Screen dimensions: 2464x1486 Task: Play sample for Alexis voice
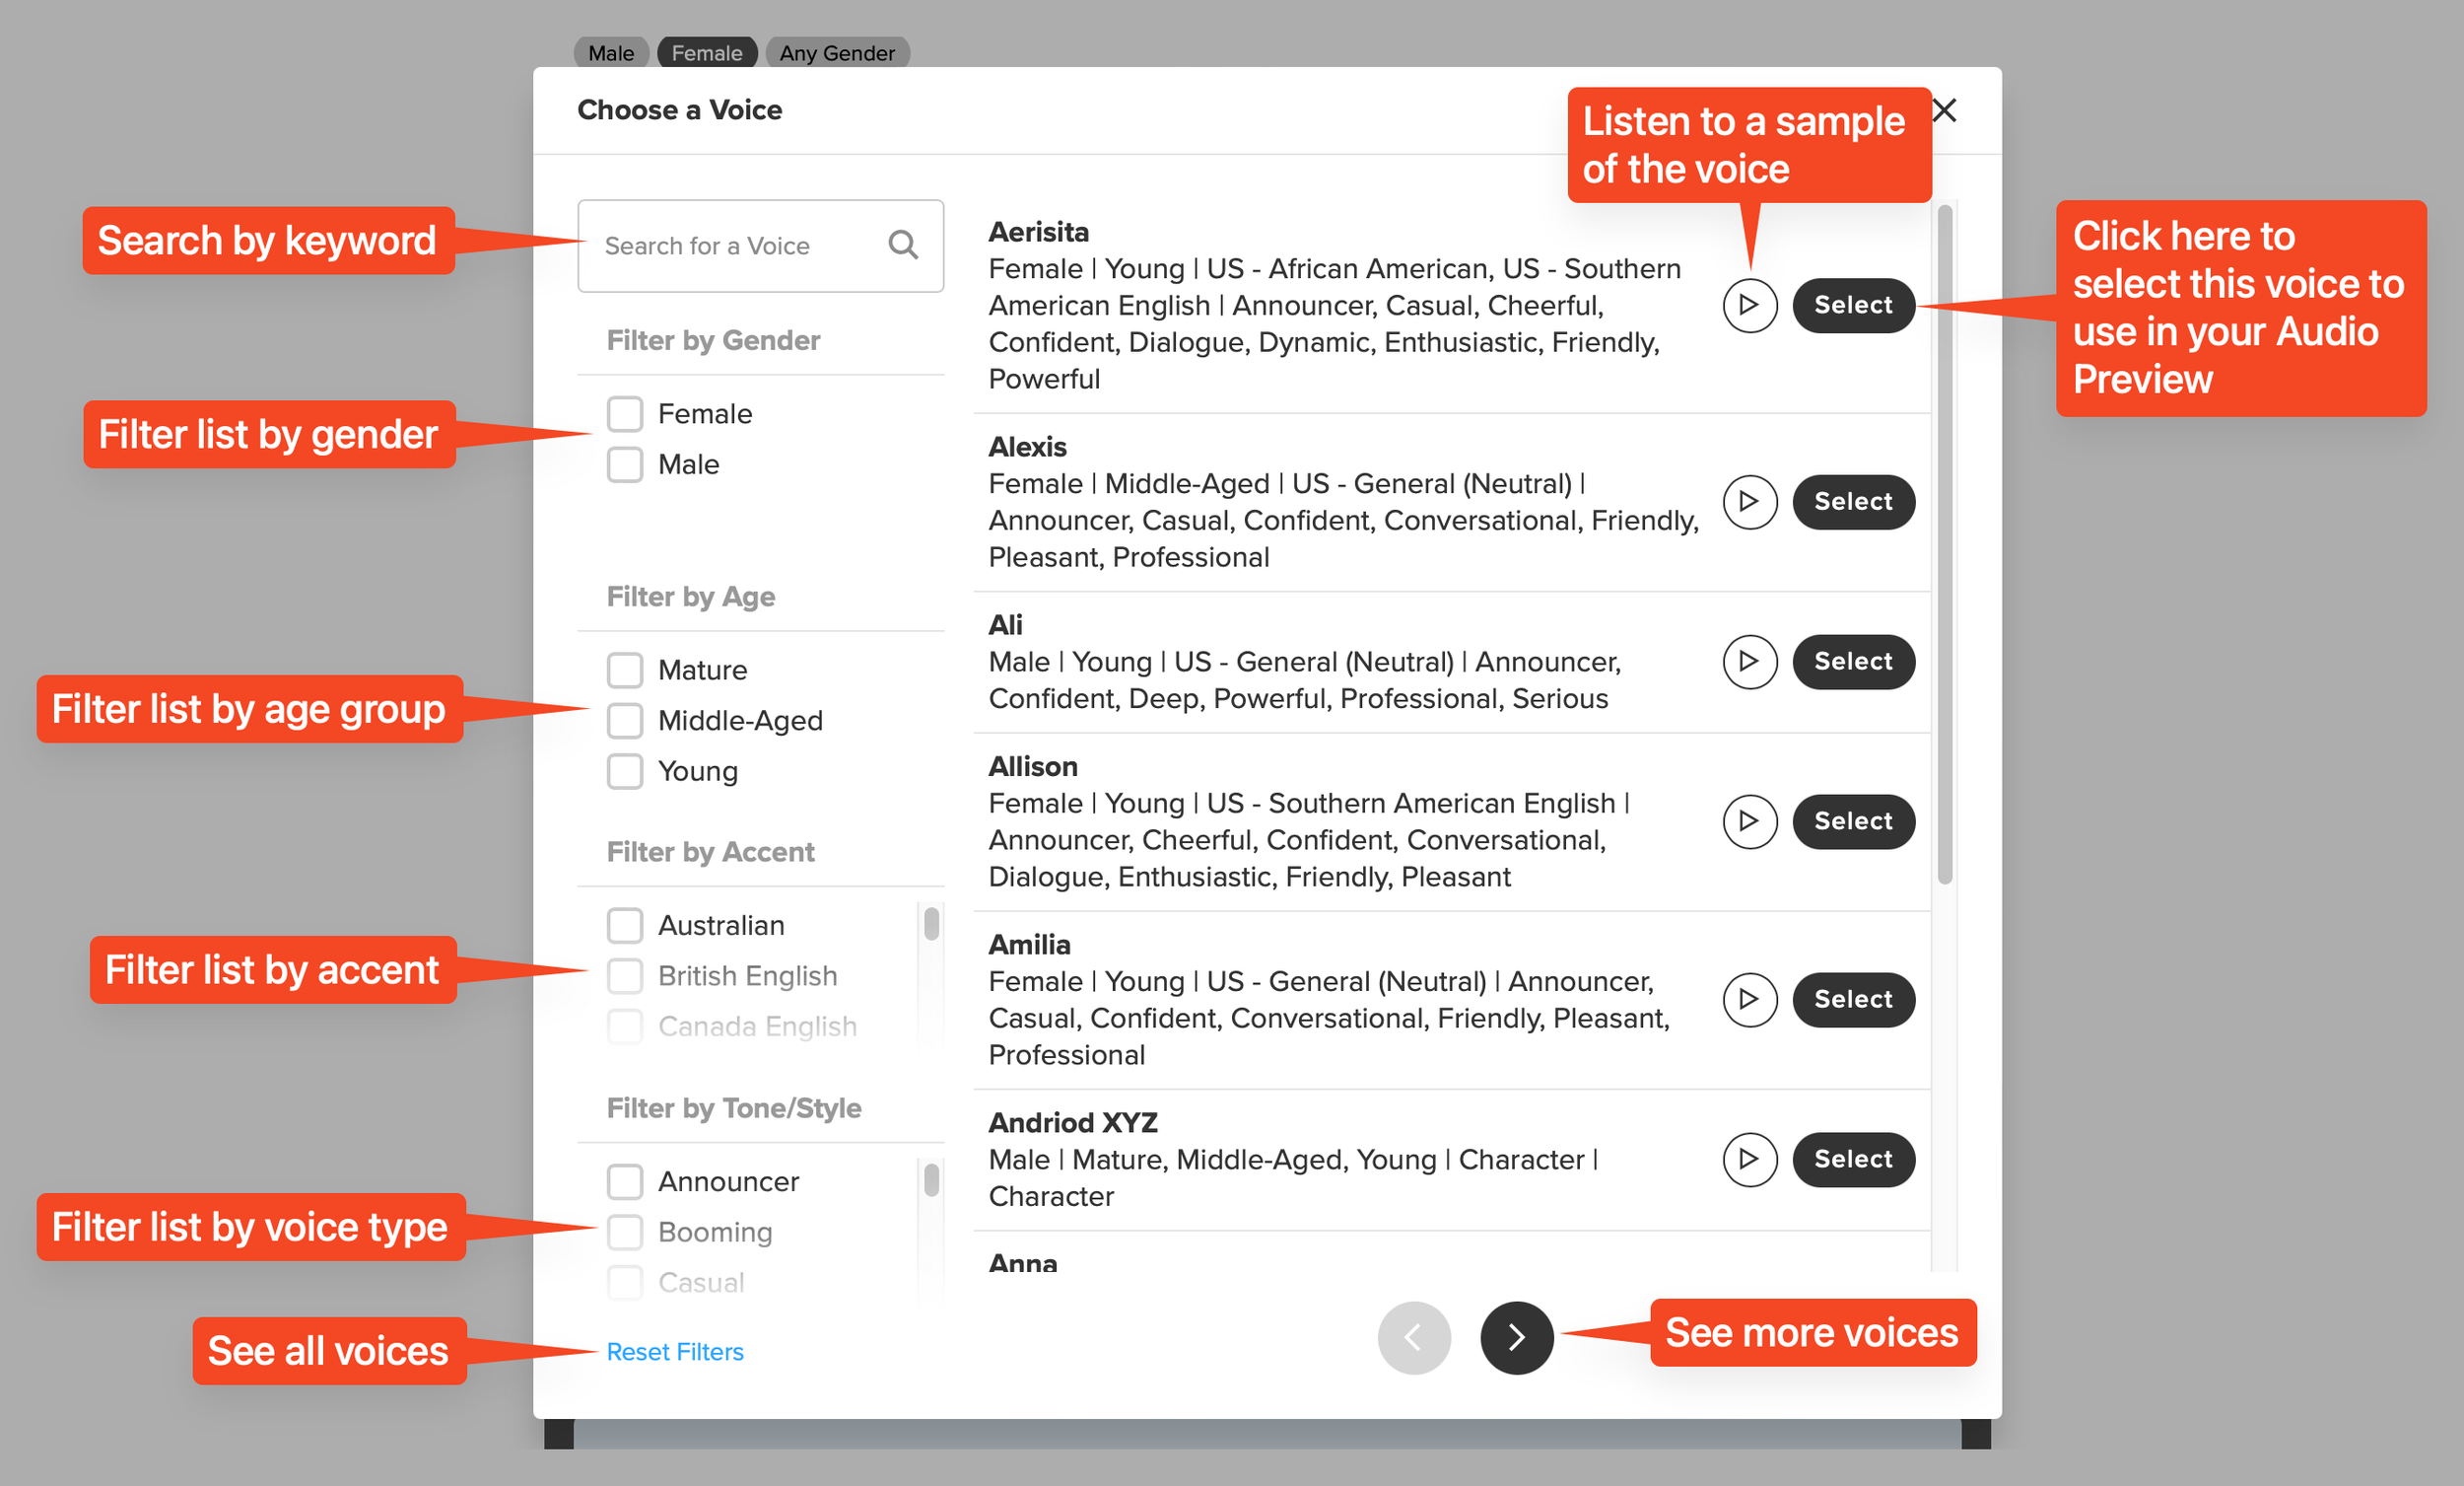coord(1749,501)
